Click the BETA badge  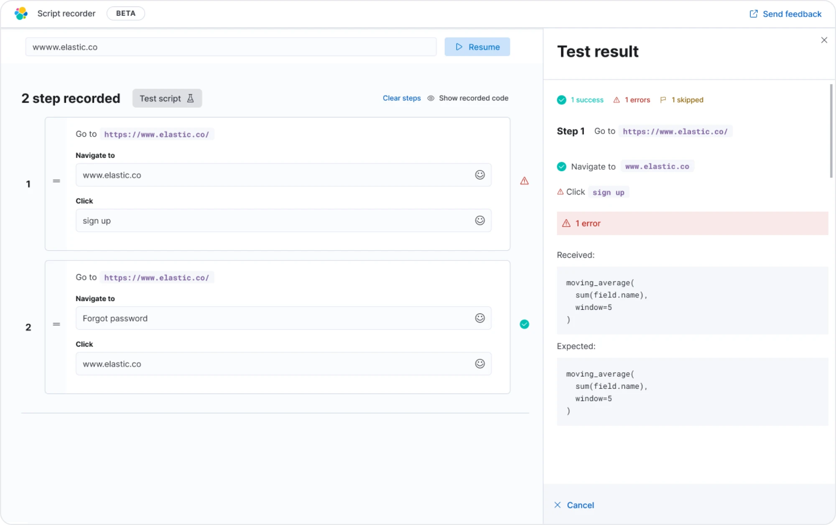pyautogui.click(x=126, y=13)
